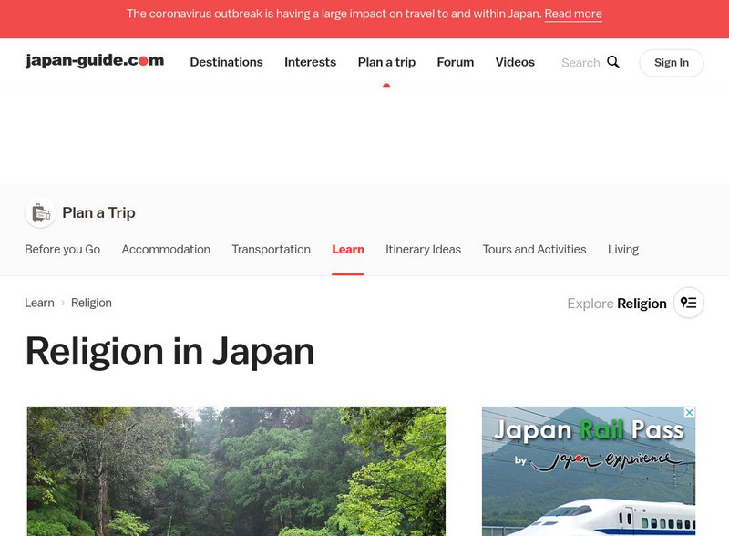Select Plan a trip in main navigation
Screen dimensions: 729x536
[x=386, y=62]
